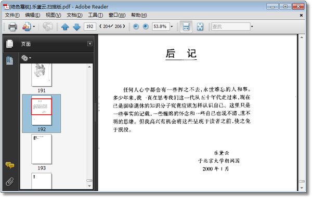This screenshot has height=198, width=312.
Task: Open the attachments paperclip panel
Action: (x=10, y=181)
